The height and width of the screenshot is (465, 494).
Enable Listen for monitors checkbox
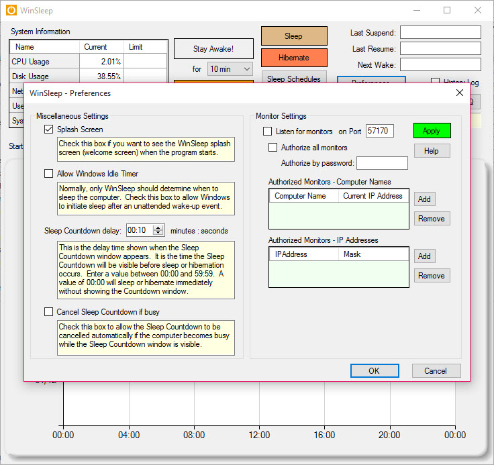[x=268, y=132]
